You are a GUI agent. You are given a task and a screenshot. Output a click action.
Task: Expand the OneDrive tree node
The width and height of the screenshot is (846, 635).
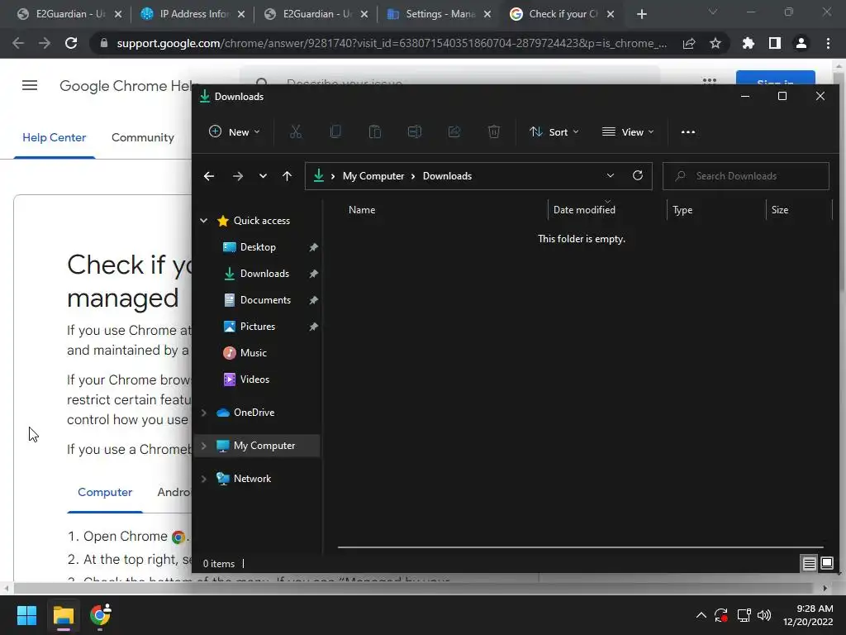(x=204, y=413)
